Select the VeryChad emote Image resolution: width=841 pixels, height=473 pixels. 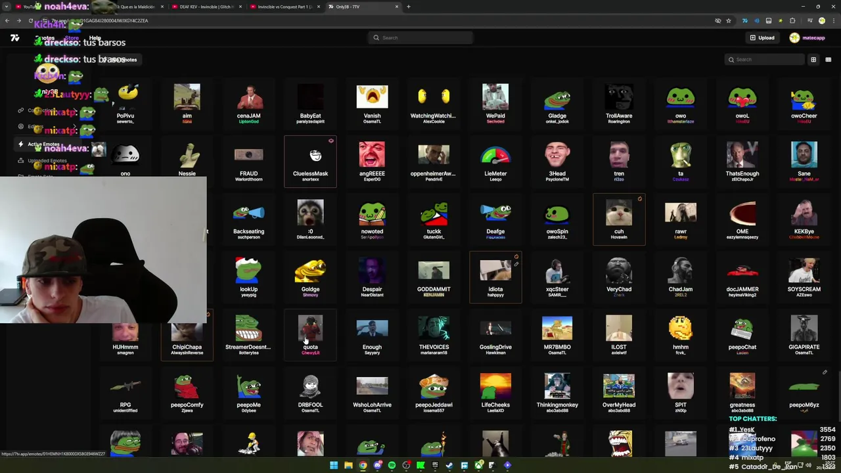[x=619, y=277]
